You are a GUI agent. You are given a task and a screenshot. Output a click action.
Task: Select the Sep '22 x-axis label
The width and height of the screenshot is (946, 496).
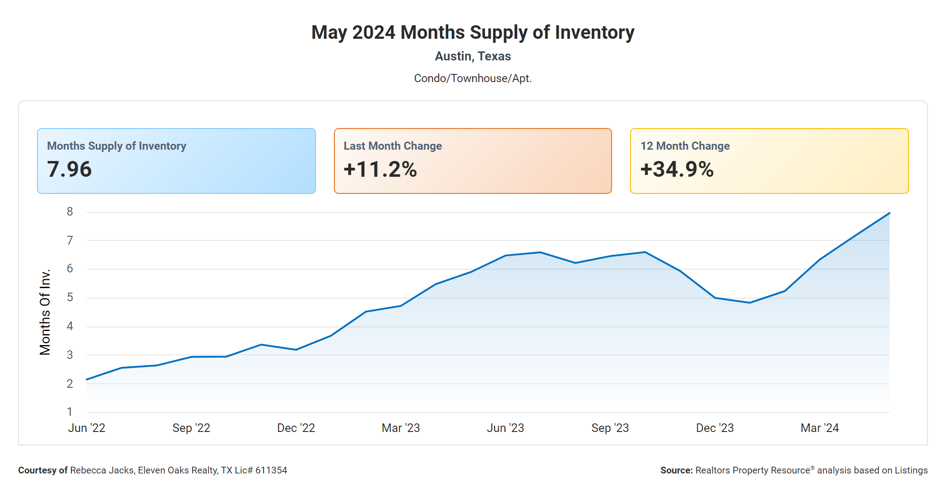[x=191, y=428]
